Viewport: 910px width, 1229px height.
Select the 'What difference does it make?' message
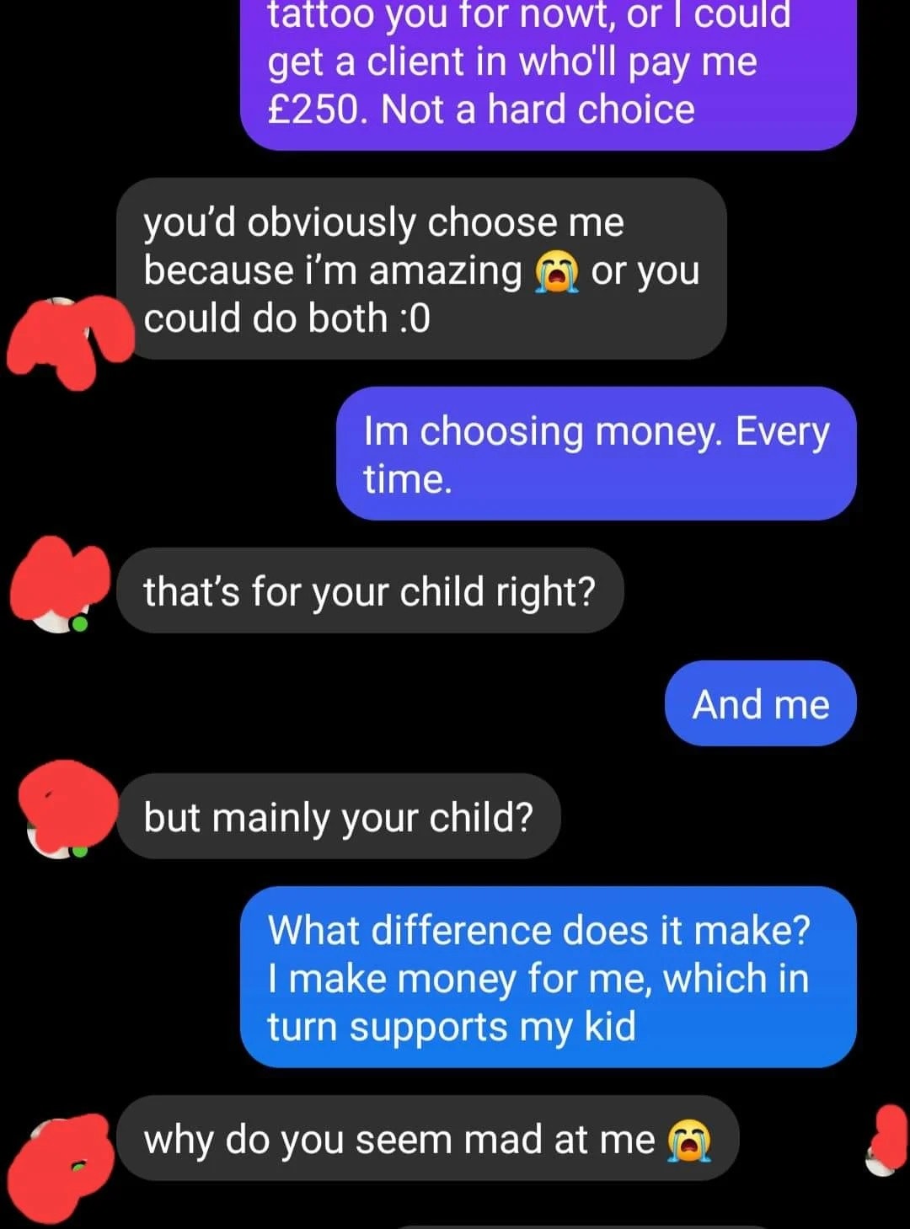coord(549,977)
